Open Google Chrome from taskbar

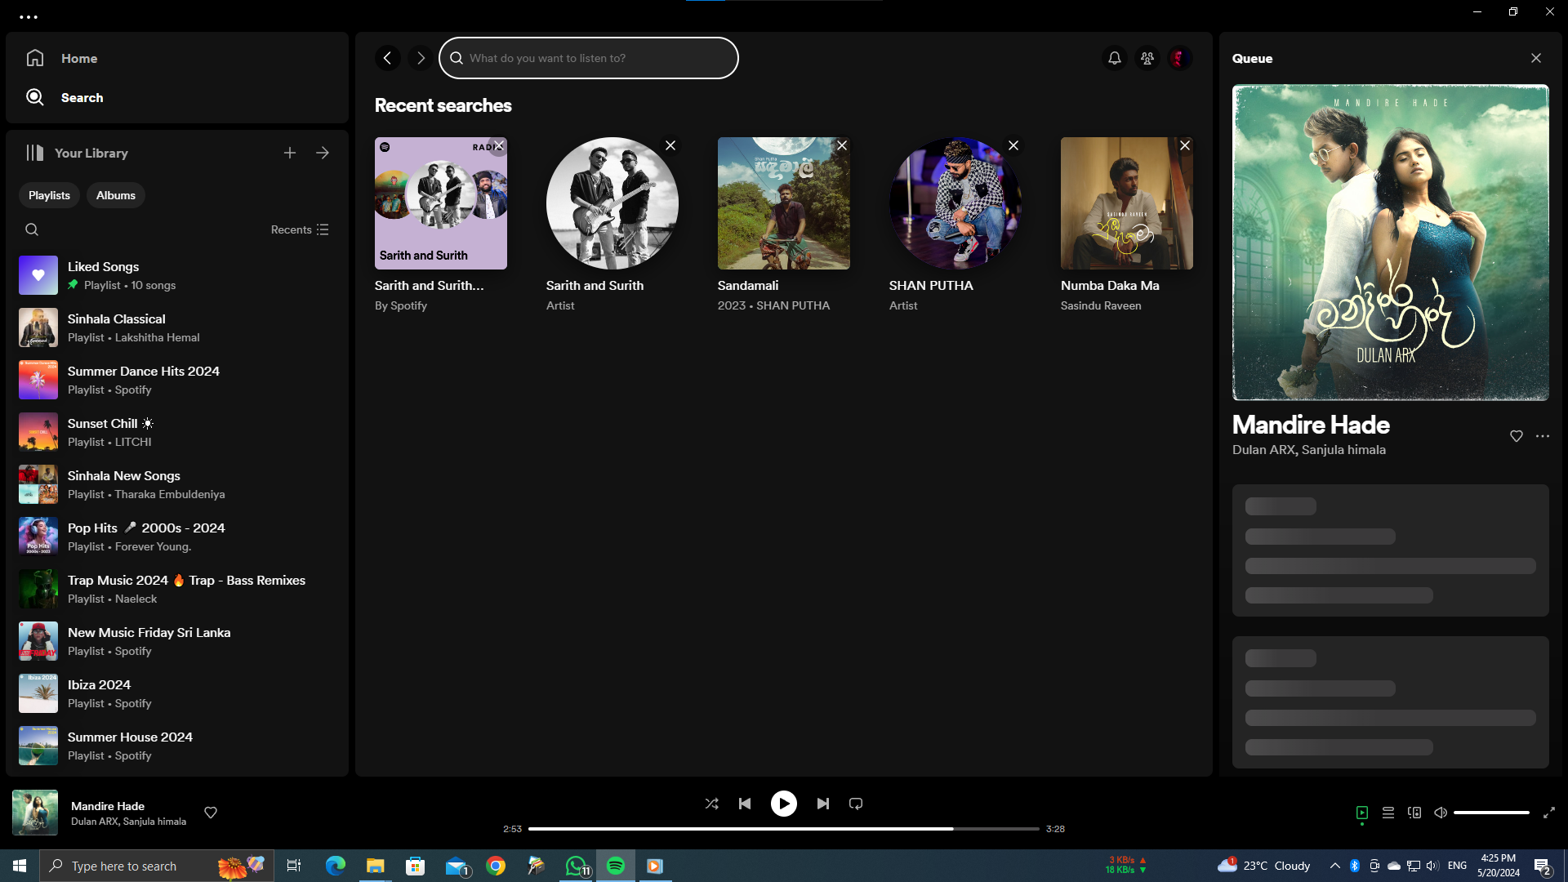tap(496, 866)
